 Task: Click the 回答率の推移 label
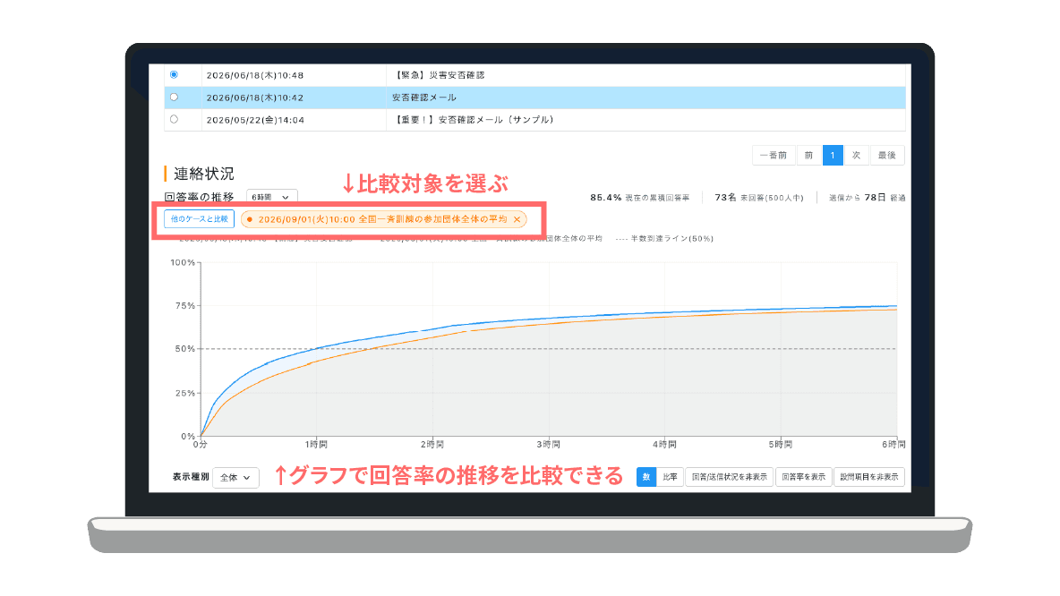tap(199, 197)
